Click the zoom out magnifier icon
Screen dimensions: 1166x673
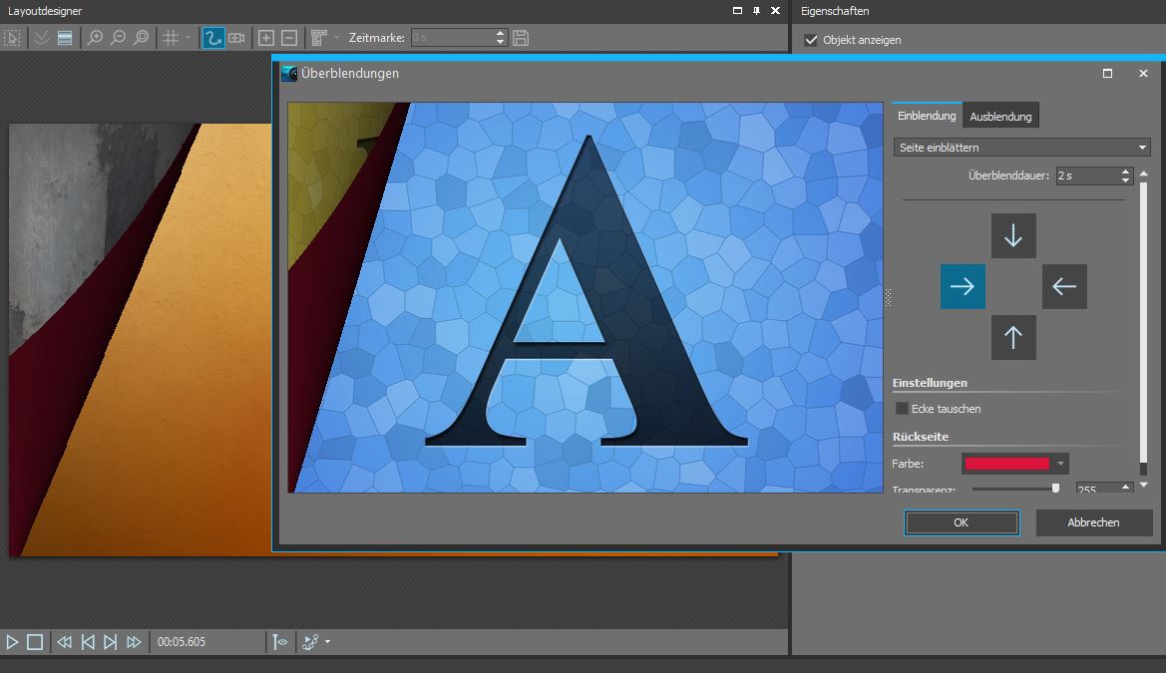[x=118, y=38]
